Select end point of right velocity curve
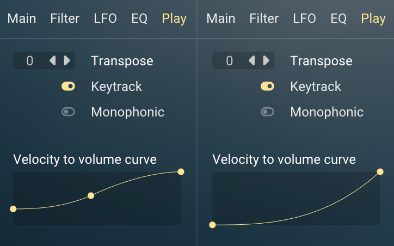 click(380, 171)
